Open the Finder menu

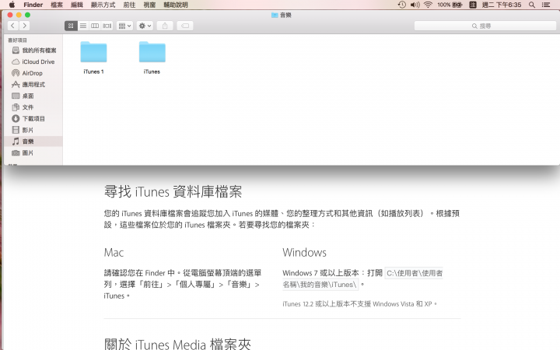click(x=33, y=5)
